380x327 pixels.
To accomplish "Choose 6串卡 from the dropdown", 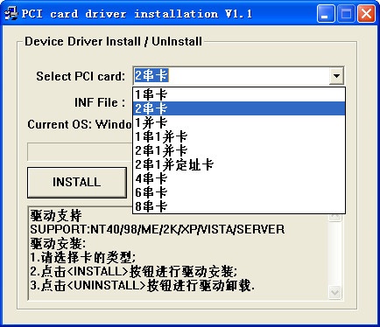I will 239,192.
